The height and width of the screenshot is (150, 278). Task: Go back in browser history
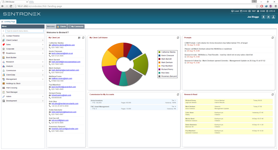(x=3, y=6)
